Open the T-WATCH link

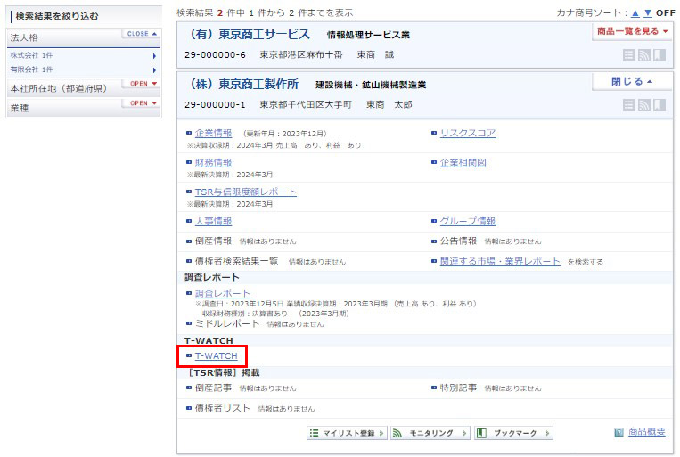(216, 356)
